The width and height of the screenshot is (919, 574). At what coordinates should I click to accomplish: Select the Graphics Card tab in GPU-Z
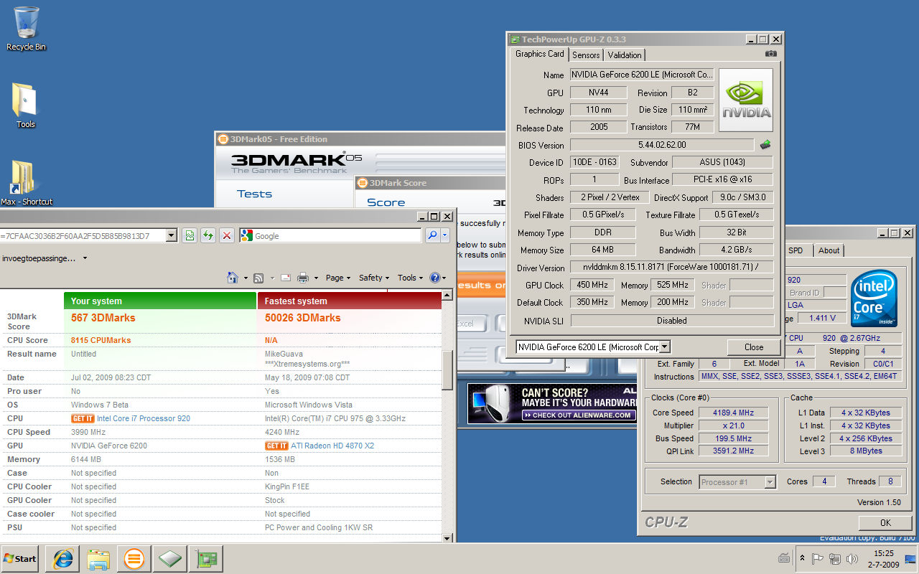tap(540, 55)
